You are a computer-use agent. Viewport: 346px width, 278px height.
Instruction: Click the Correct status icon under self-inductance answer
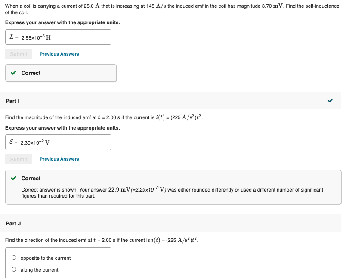(x=13, y=73)
